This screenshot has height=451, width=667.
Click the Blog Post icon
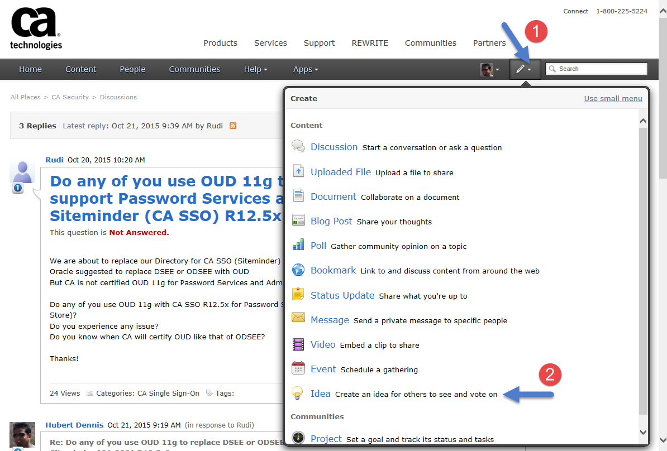[x=298, y=220]
